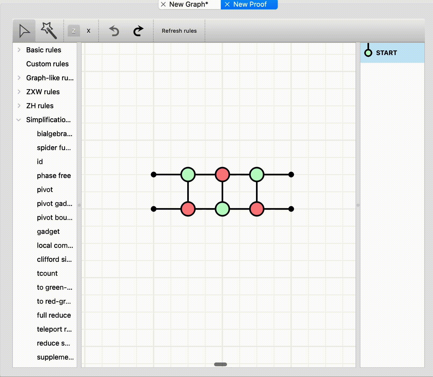Activate the magic wand tool
Viewport: 433px width, 377px height.
click(49, 31)
